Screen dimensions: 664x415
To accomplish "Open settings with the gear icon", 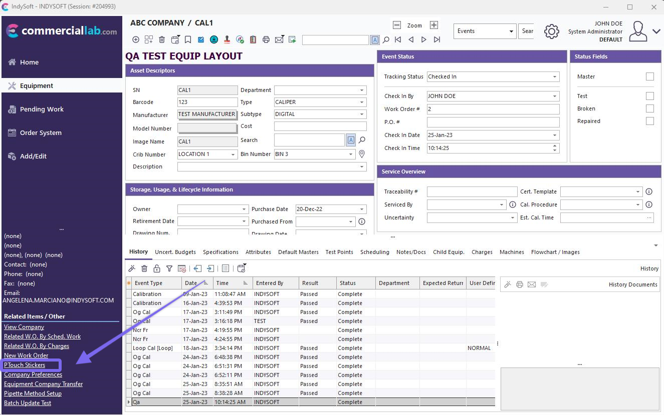I will (551, 31).
